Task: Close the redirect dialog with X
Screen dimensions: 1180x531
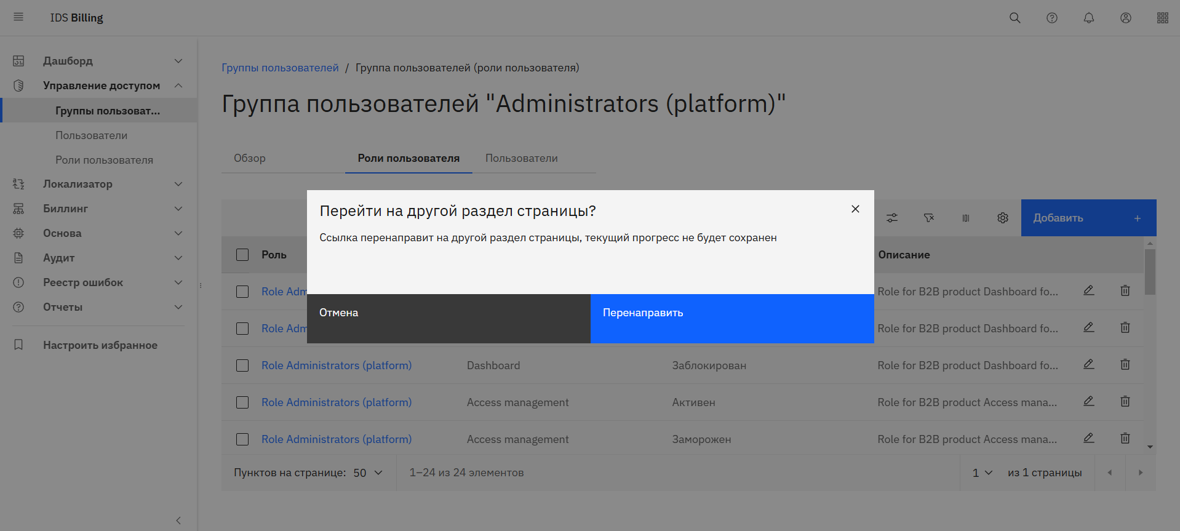Action: click(x=855, y=209)
